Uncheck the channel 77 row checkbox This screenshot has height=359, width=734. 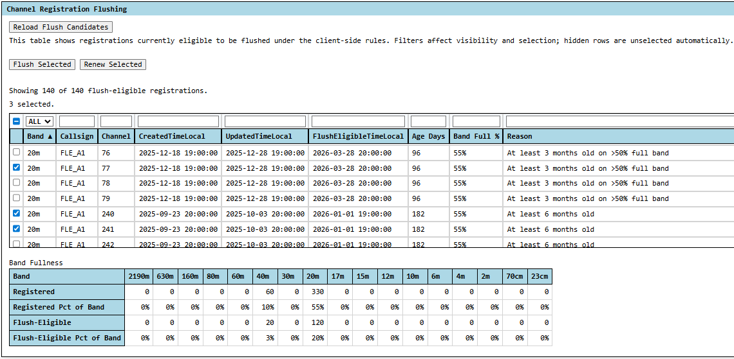click(x=17, y=168)
